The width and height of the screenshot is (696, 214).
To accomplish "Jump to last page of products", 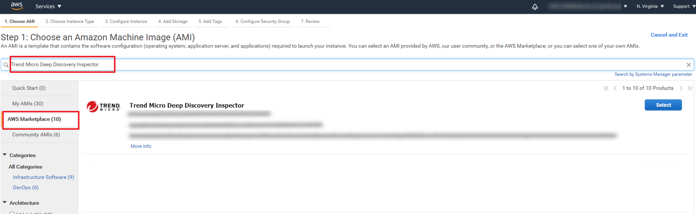I will click(x=689, y=88).
